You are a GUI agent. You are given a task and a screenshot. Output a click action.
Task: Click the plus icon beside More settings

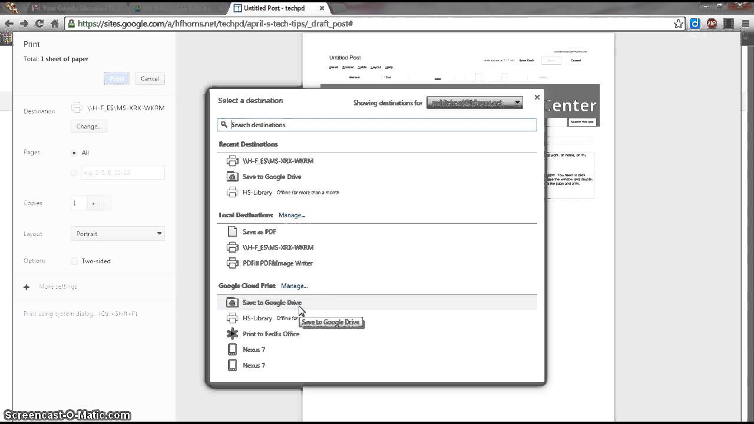pyautogui.click(x=27, y=287)
